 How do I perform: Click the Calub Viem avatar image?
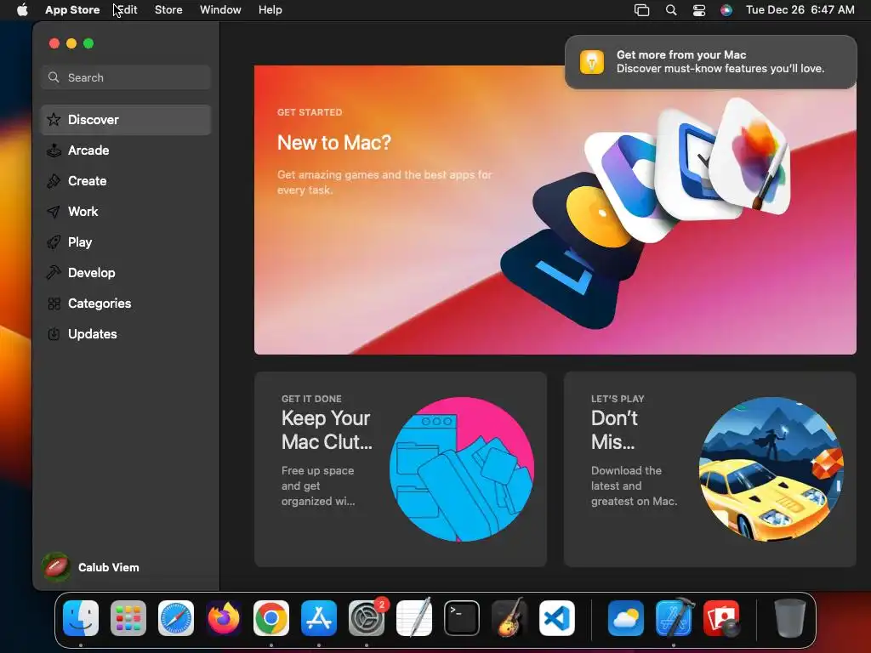(56, 567)
